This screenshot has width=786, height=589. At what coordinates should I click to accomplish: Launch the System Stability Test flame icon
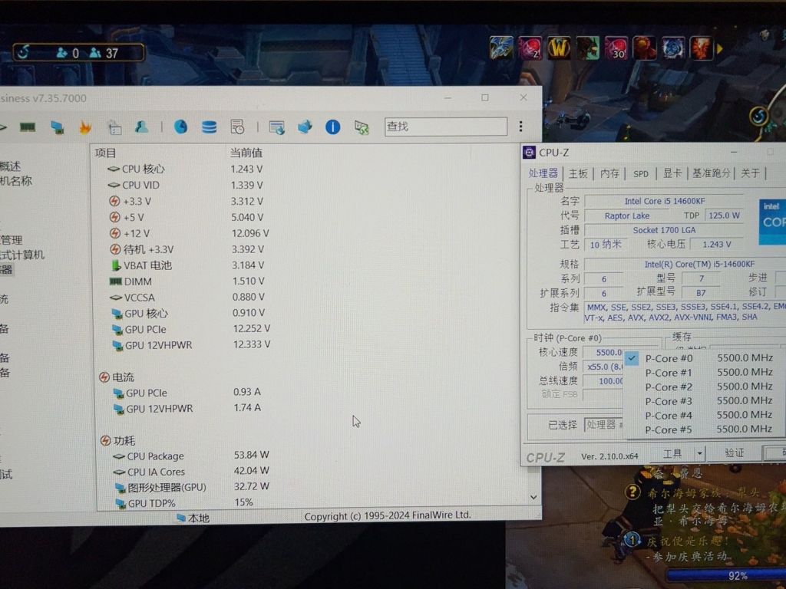[84, 127]
